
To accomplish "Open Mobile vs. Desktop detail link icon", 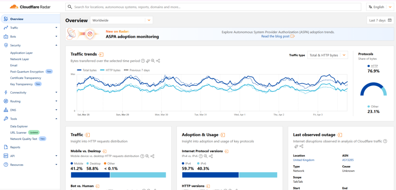I will click(x=104, y=151).
